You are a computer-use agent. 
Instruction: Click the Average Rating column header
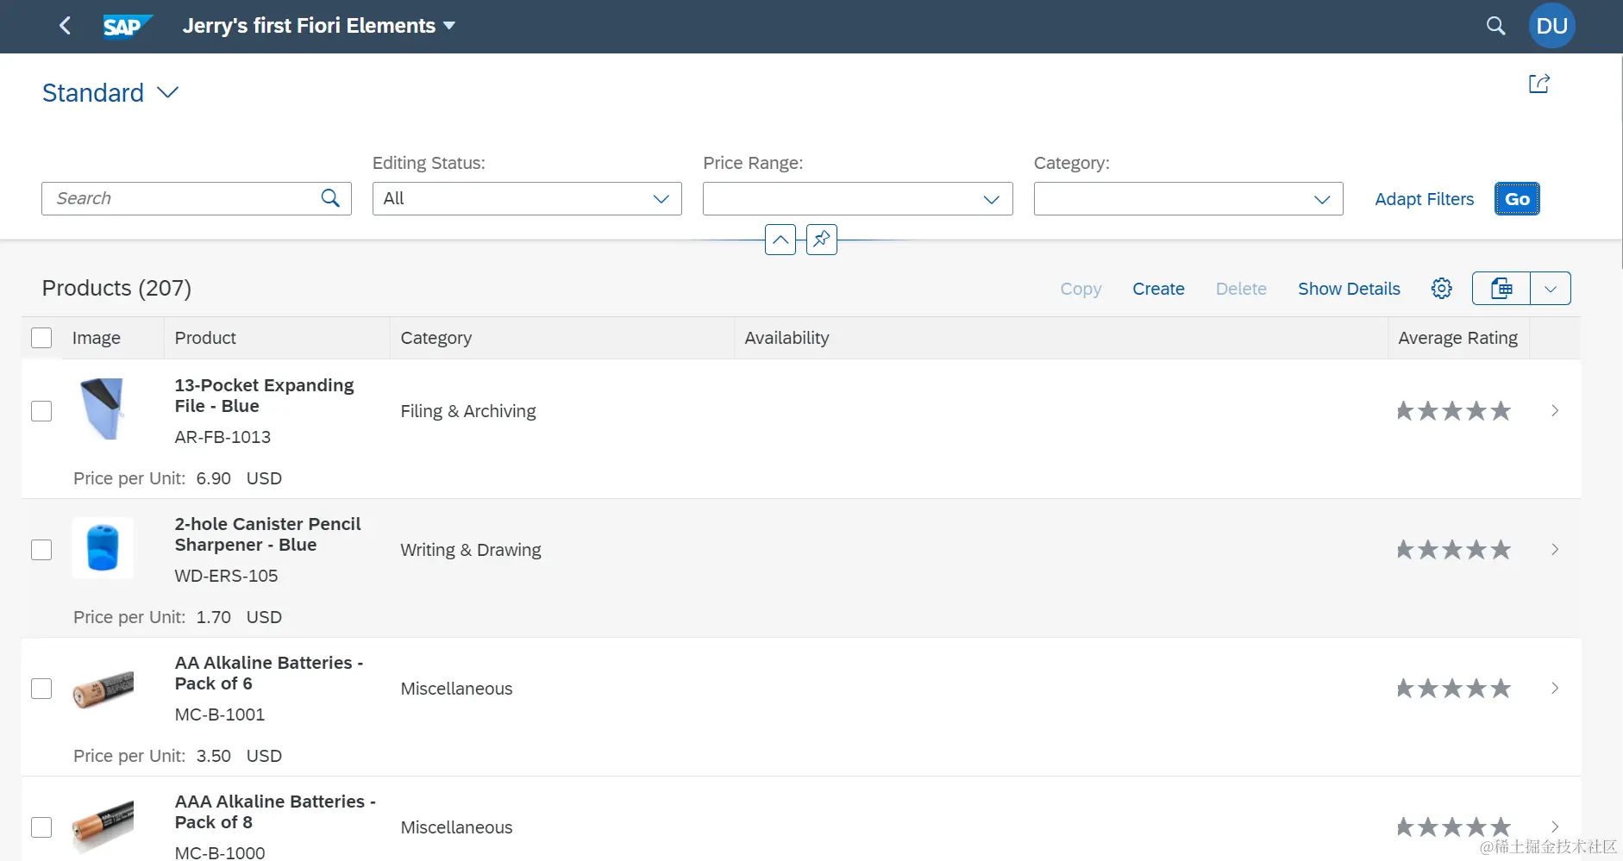1458,338
